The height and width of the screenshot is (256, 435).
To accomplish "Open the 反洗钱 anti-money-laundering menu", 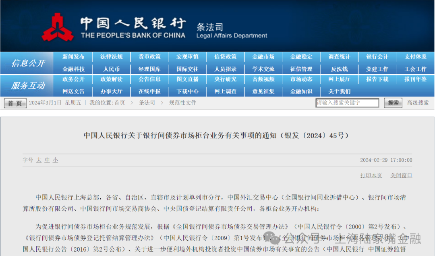I will pyautogui.click(x=339, y=69).
